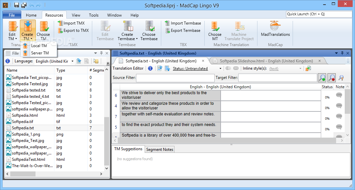Switch to the Segment Notes tab

pyautogui.click(x=160, y=149)
